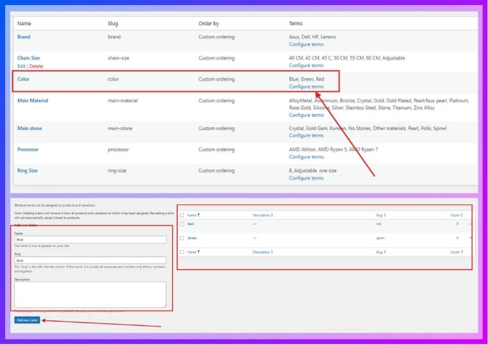
Task: Tick the Red term checkbox
Action: (182, 224)
